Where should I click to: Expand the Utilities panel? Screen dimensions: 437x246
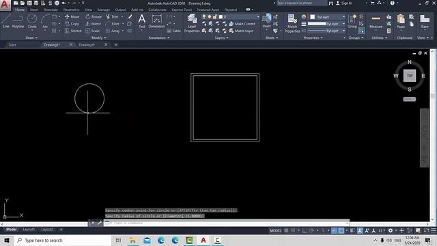click(x=380, y=38)
